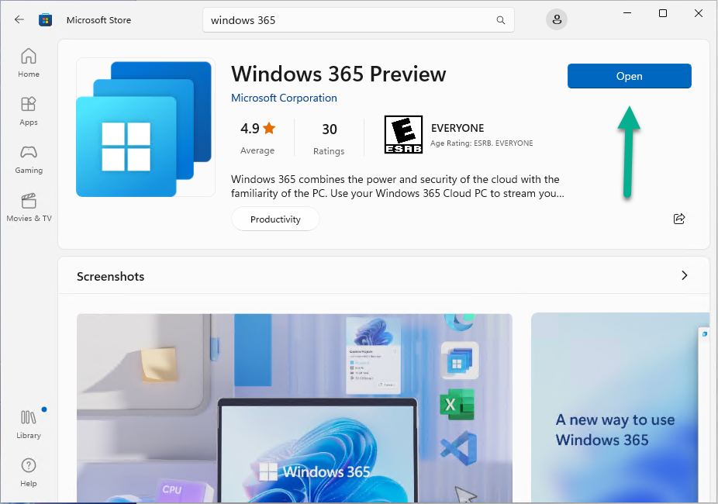Click the ESRB Everyone rating badge

click(x=403, y=135)
